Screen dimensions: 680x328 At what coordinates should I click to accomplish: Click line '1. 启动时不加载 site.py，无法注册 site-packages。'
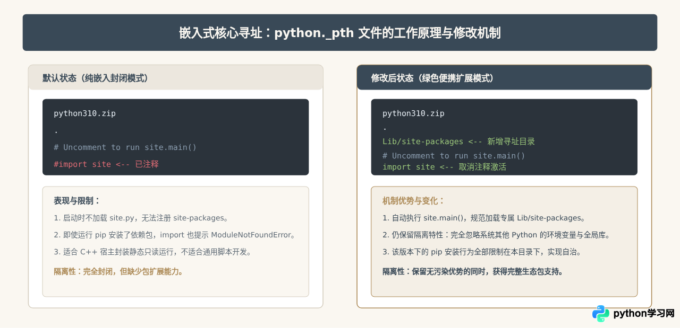click(141, 218)
